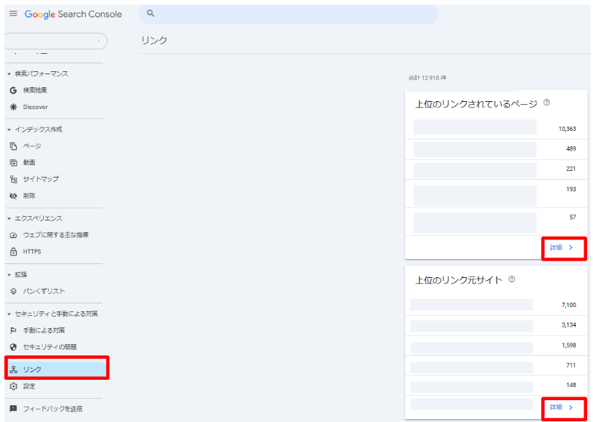
Task: Open the 動画 indexing report
Action: point(29,162)
